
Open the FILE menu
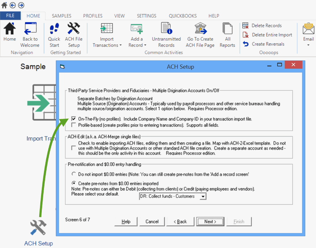point(10,16)
